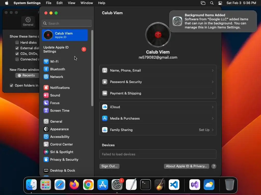The height and width of the screenshot is (195, 261).
Task: Select General tab in Finder preferences
Action: pyautogui.click(x=28, y=22)
